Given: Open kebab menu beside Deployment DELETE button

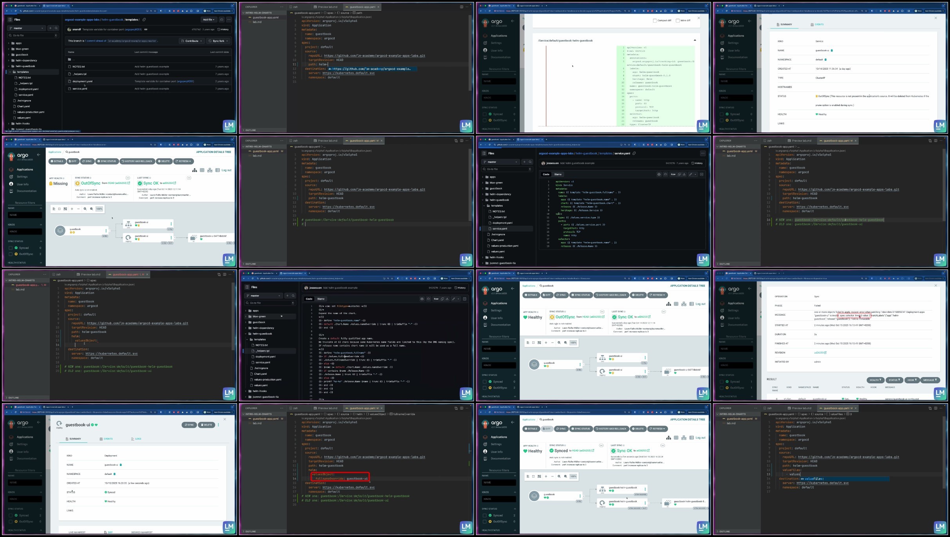Looking at the screenshot, I should (219, 425).
